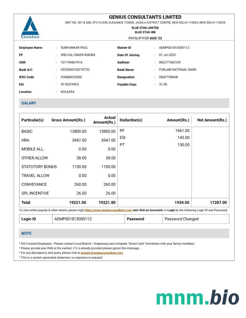Click the Genius Consultants Limited title
Viewport: 246px width, 318px height.
pos(145,17)
